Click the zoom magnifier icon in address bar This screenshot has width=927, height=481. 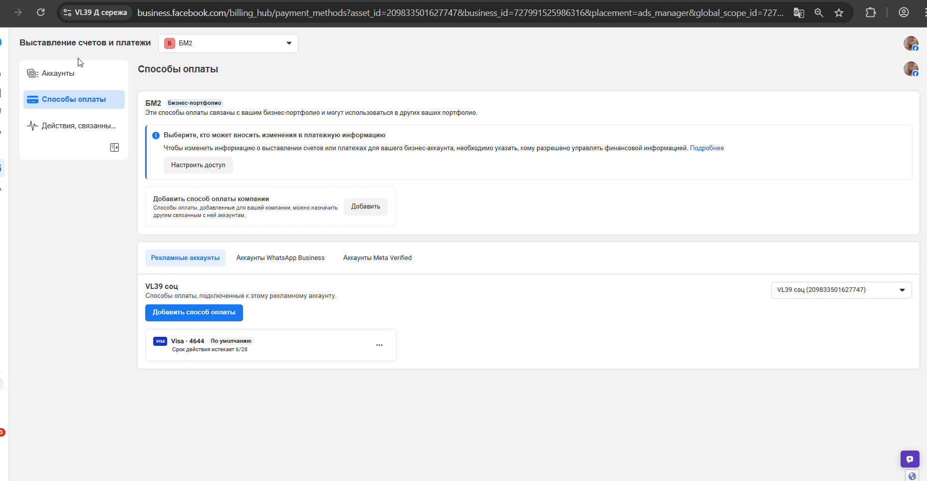click(819, 12)
